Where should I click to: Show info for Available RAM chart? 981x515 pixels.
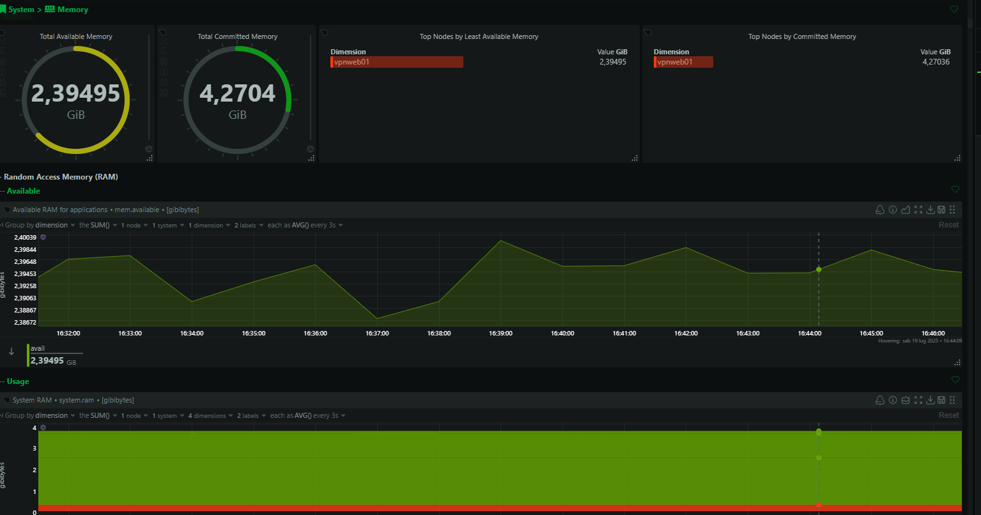[x=893, y=210]
